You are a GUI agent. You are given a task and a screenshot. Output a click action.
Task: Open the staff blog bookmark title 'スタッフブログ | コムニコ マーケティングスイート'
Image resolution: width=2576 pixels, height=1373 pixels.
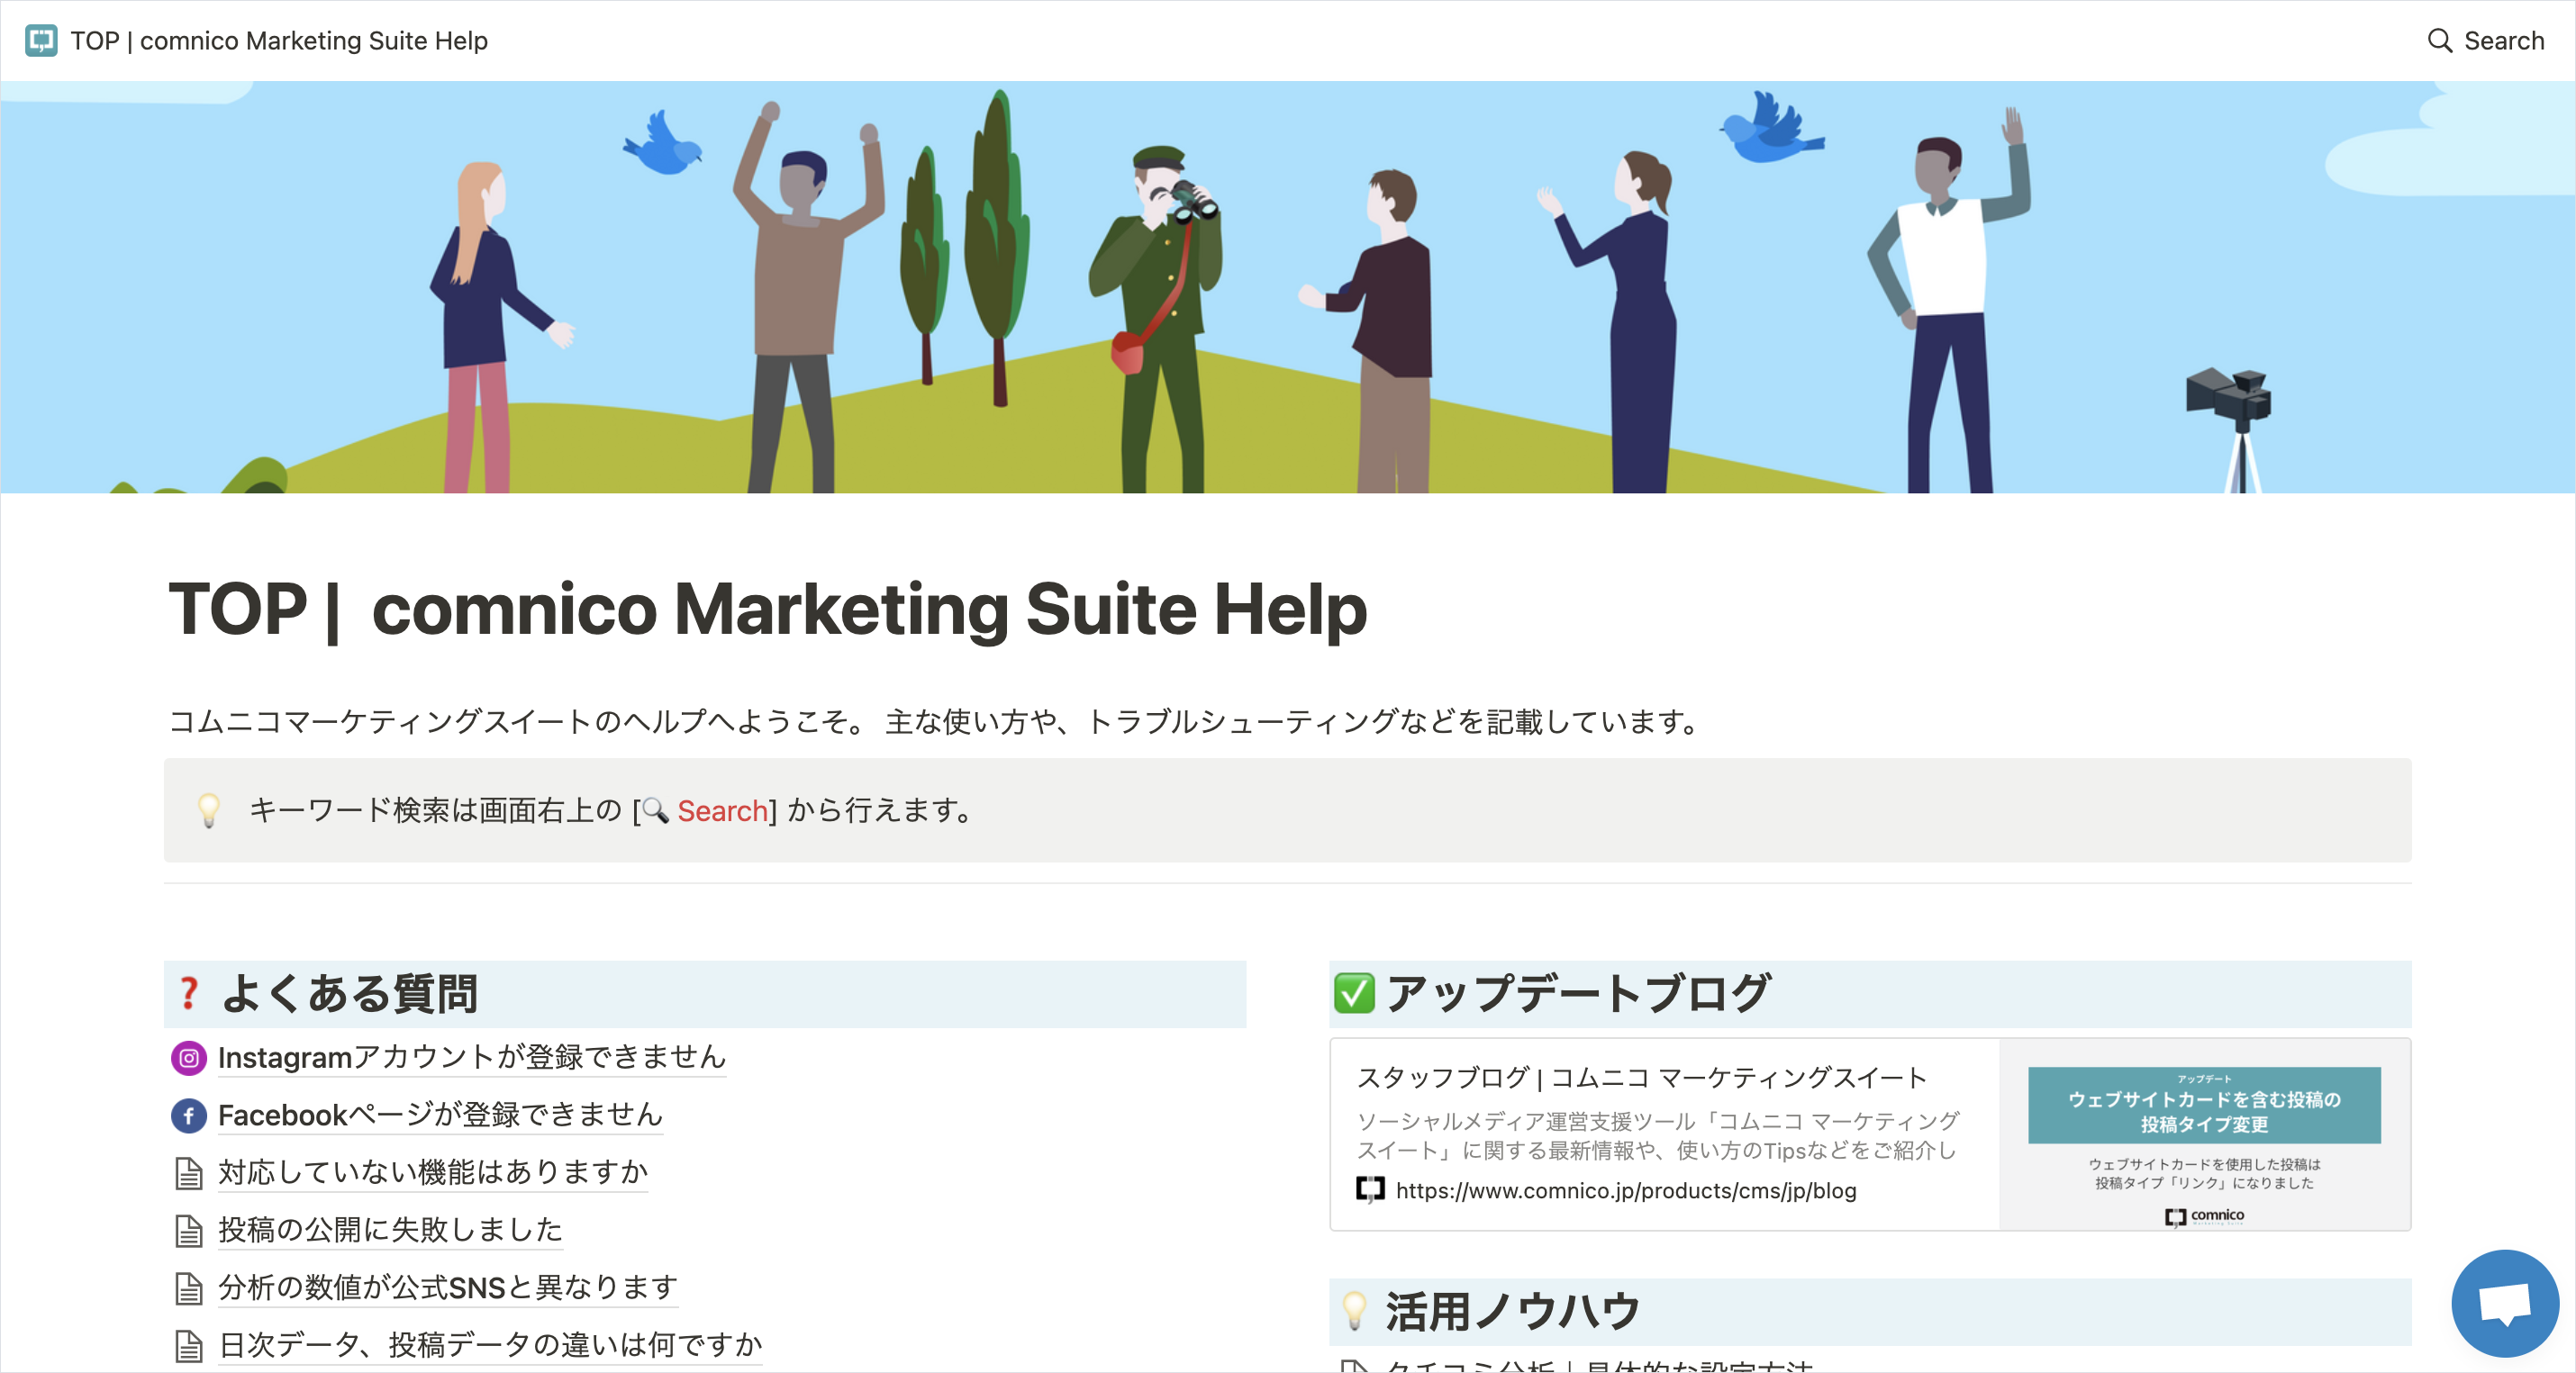(1642, 1077)
